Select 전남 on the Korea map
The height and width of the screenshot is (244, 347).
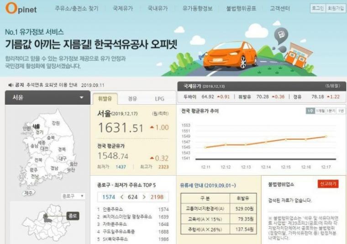click(x=35, y=176)
